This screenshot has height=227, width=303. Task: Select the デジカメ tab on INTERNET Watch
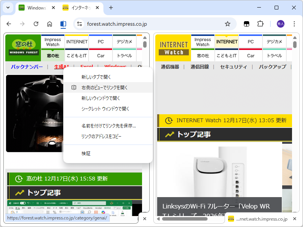[274, 42]
